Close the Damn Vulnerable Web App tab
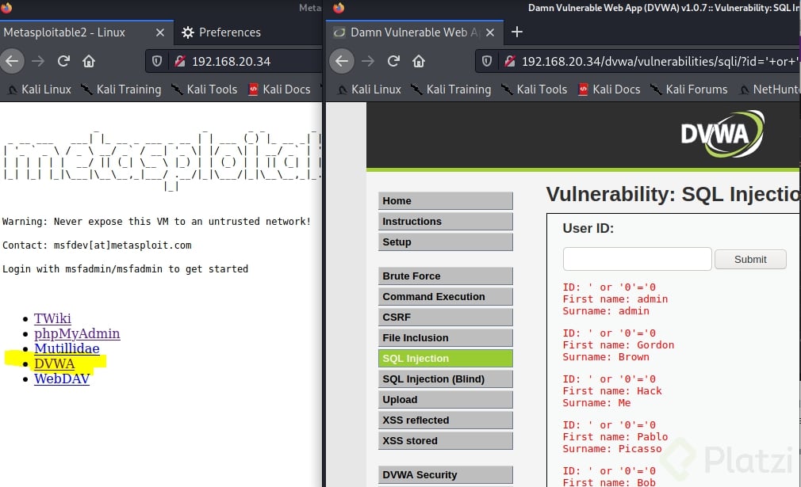This screenshot has height=487, width=801. (490, 32)
